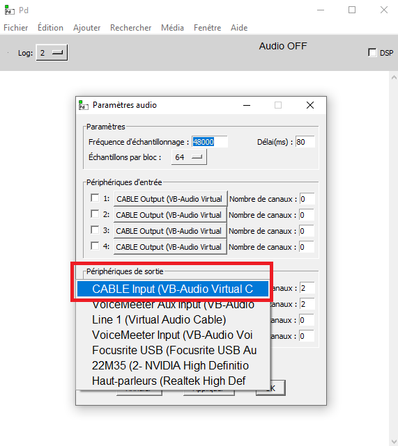Click channel count field for input 1

tap(307, 199)
